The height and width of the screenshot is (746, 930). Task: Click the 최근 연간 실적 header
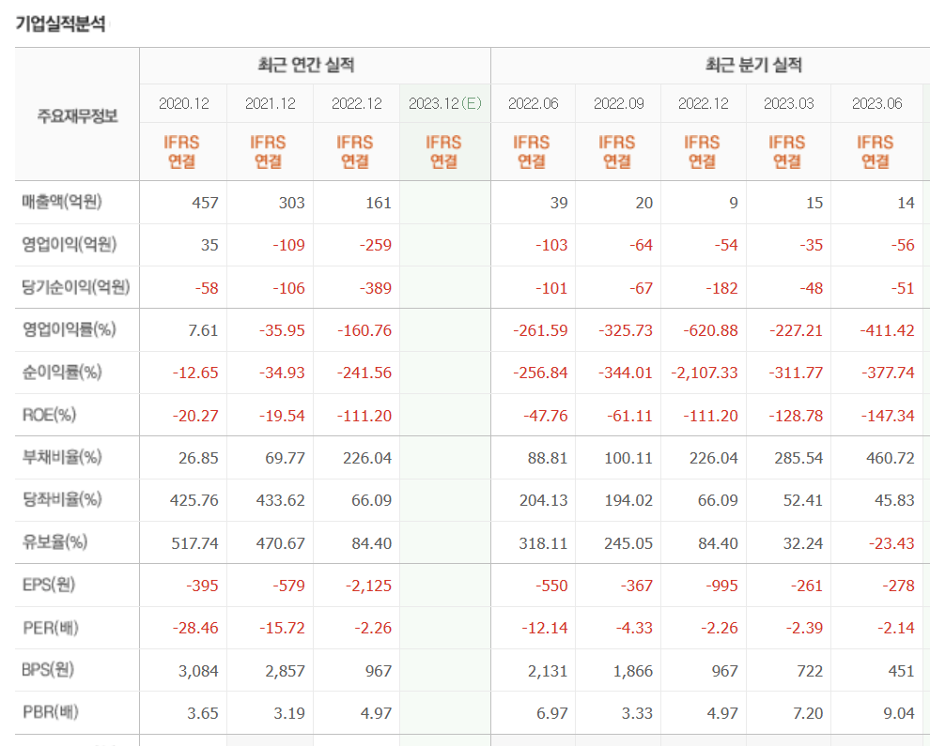click(306, 65)
